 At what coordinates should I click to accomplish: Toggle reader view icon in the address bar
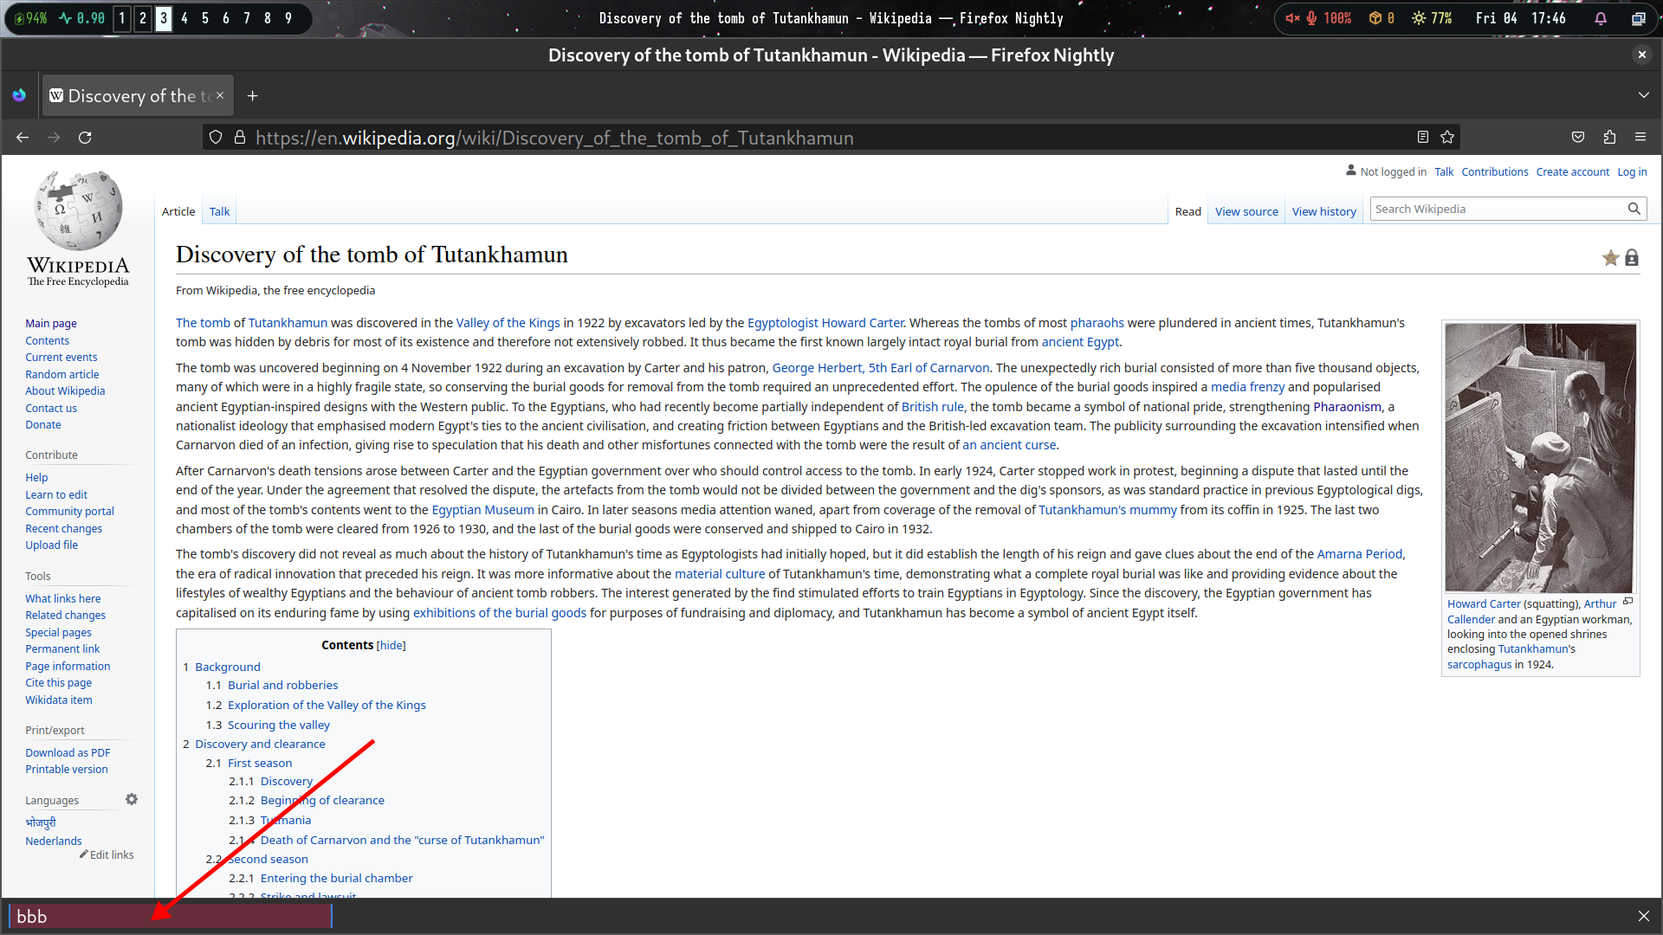[1422, 138]
